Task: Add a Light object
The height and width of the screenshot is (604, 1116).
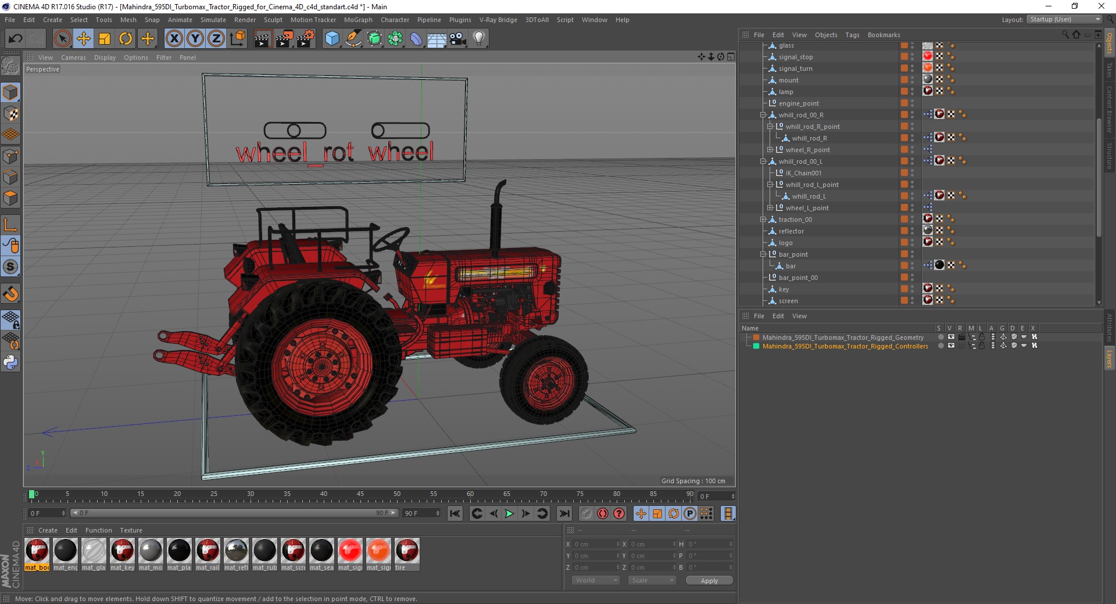Action: point(479,39)
